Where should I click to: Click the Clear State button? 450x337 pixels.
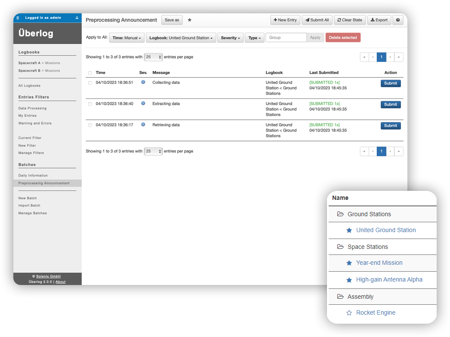point(350,20)
